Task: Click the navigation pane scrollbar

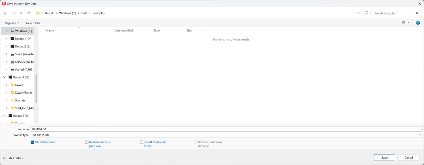Action: (x=36, y=88)
